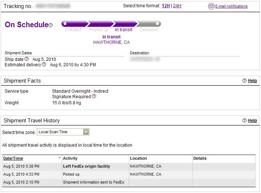Viewport: 261px width, 193px height.
Task: Switch time format to 12H
Action: point(166,6)
